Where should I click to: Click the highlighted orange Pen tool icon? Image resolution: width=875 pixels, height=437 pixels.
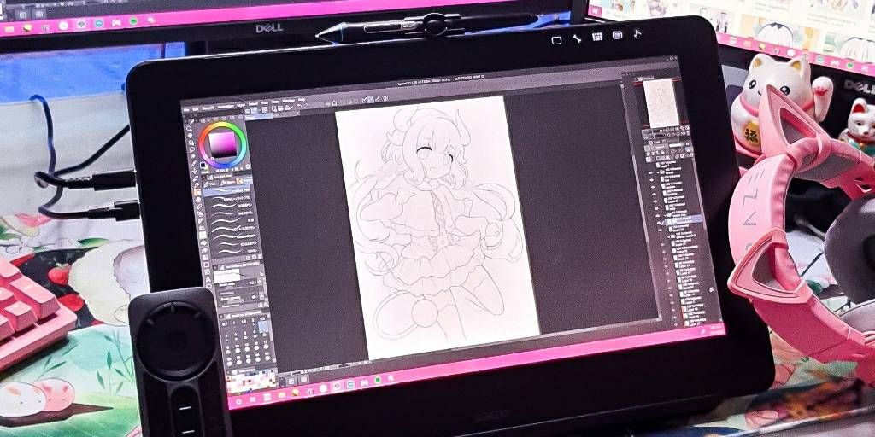click(197, 192)
